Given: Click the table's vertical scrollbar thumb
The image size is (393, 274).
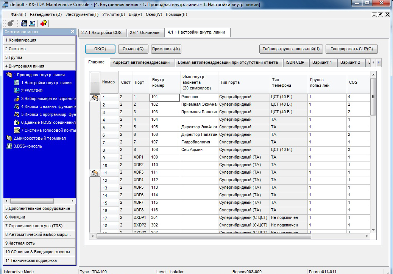Looking at the screenshot, I should (373, 97).
